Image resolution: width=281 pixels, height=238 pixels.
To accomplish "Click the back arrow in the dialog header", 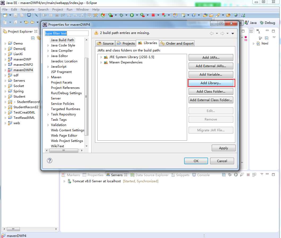I will pyautogui.click(x=212, y=33).
